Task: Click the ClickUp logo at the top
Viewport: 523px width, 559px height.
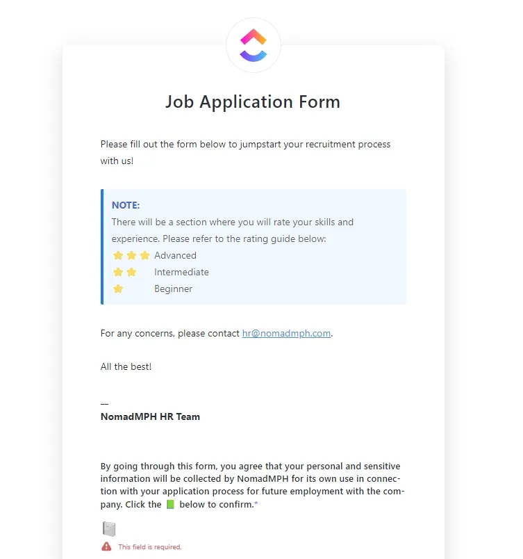Action: click(253, 45)
